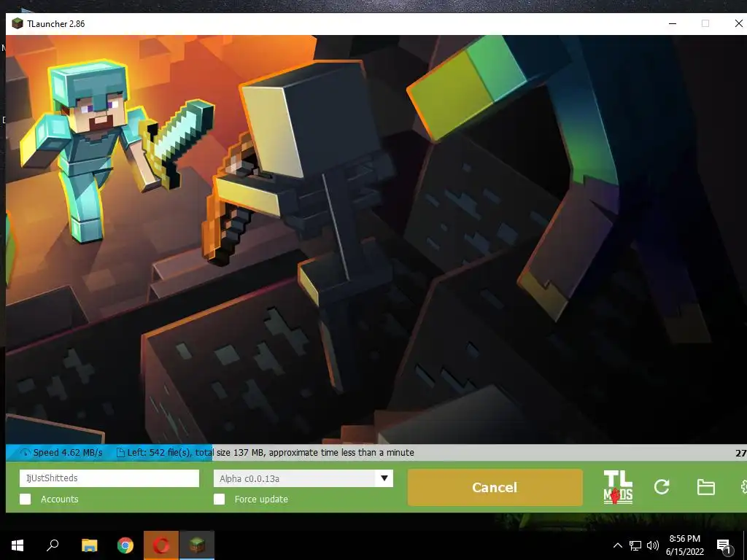Open the Windows Start menu
Screen dimensions: 747x560
tap(18, 545)
